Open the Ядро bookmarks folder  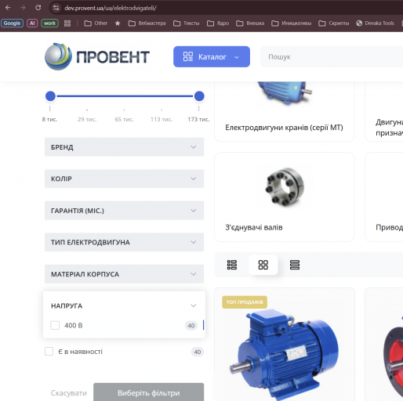(x=218, y=23)
